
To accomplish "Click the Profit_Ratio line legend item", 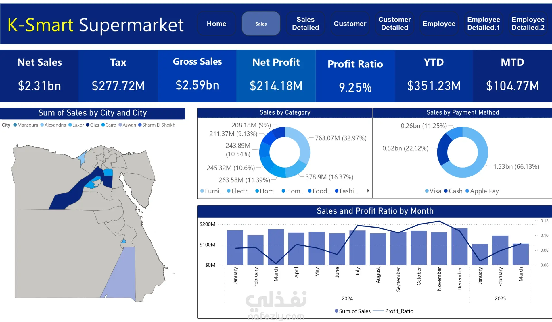I will pos(378,311).
